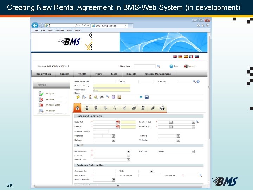Image resolution: width=253 pixels, height=190 pixels.
Task: Switch language with the Spanish flag
Action: point(186,57)
